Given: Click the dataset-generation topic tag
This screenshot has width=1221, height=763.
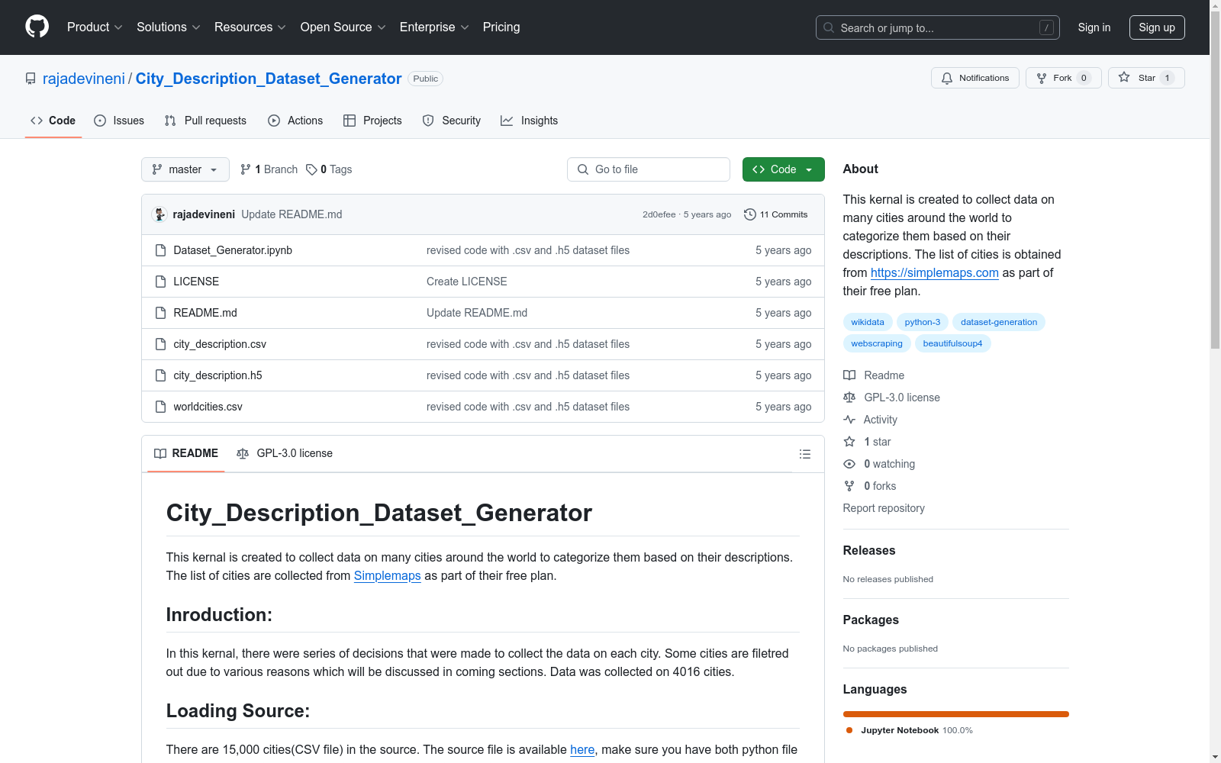Looking at the screenshot, I should pos(999,322).
